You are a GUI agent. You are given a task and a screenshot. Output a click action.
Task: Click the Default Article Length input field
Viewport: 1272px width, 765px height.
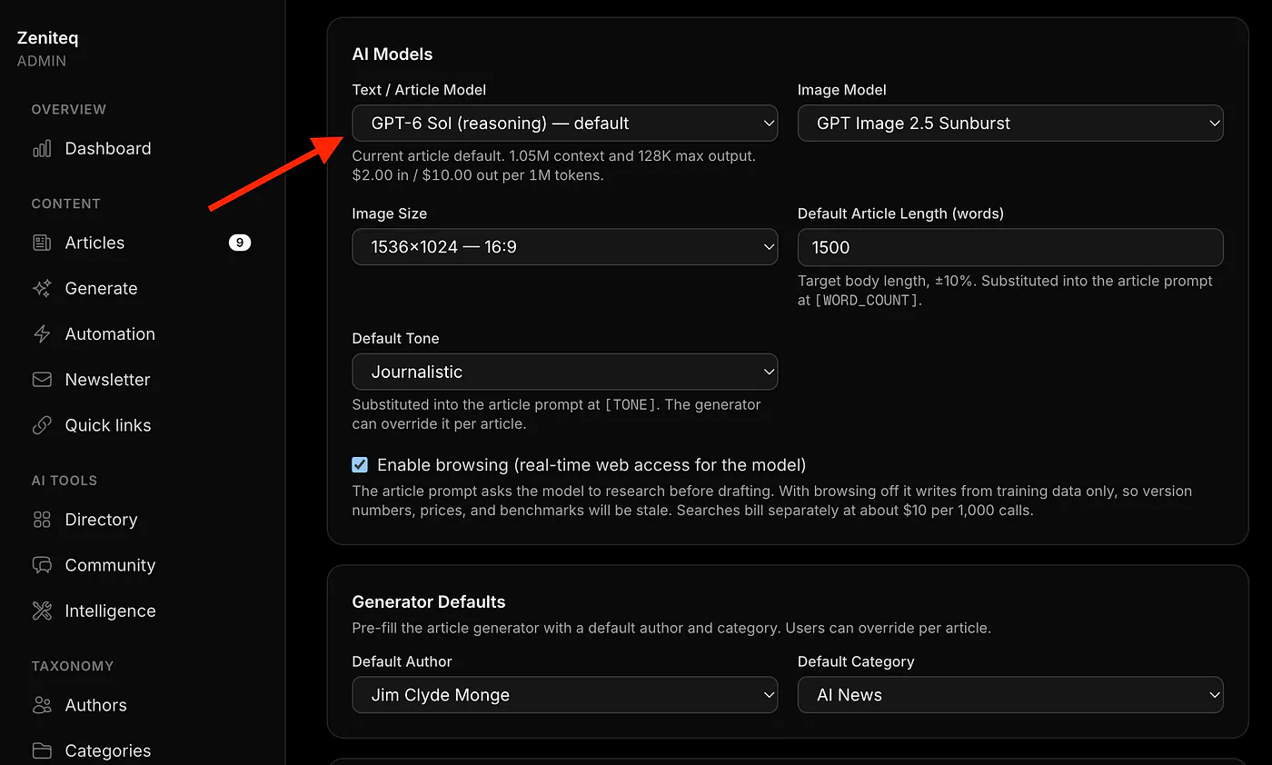coord(1010,247)
